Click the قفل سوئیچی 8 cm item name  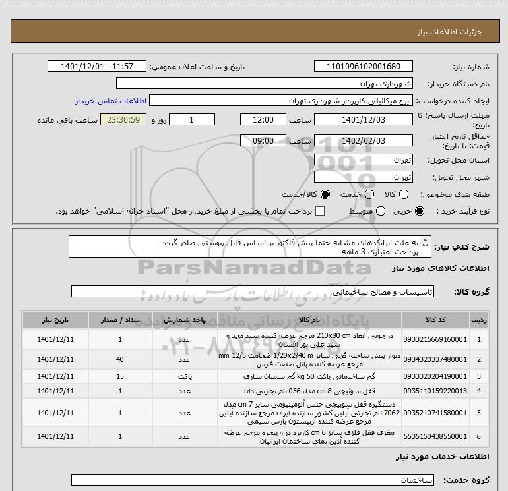point(309,391)
